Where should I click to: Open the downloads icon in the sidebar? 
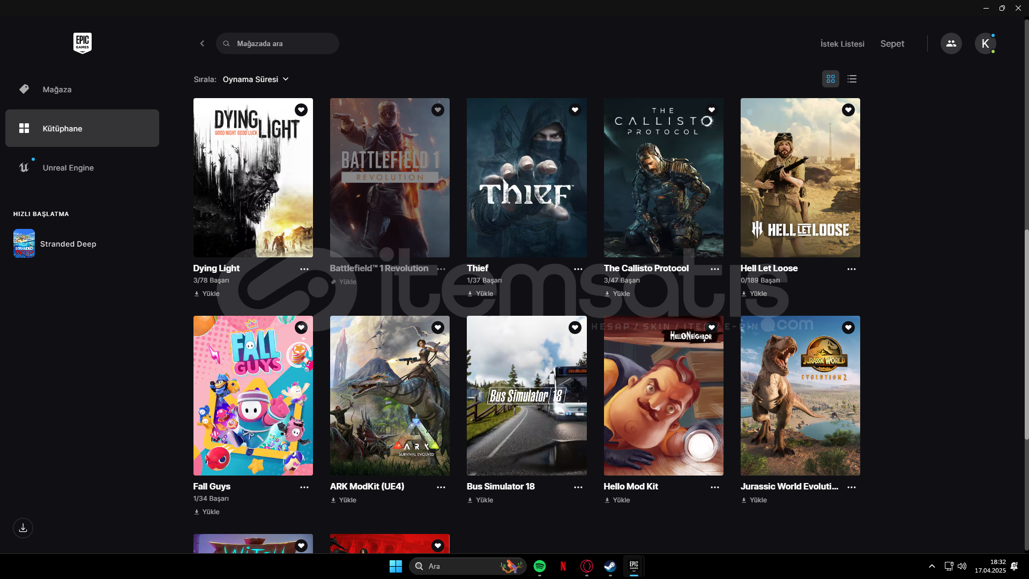point(23,528)
